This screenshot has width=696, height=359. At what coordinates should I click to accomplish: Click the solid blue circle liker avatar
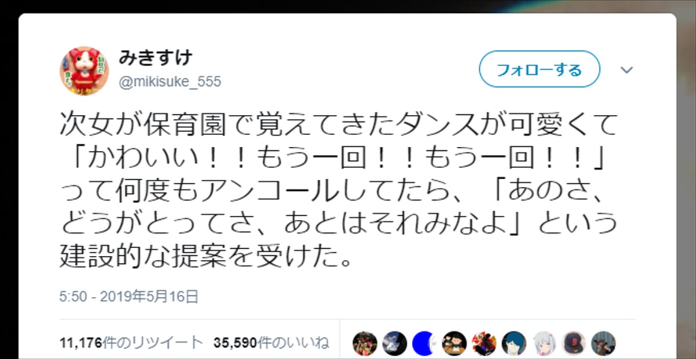[424, 343]
